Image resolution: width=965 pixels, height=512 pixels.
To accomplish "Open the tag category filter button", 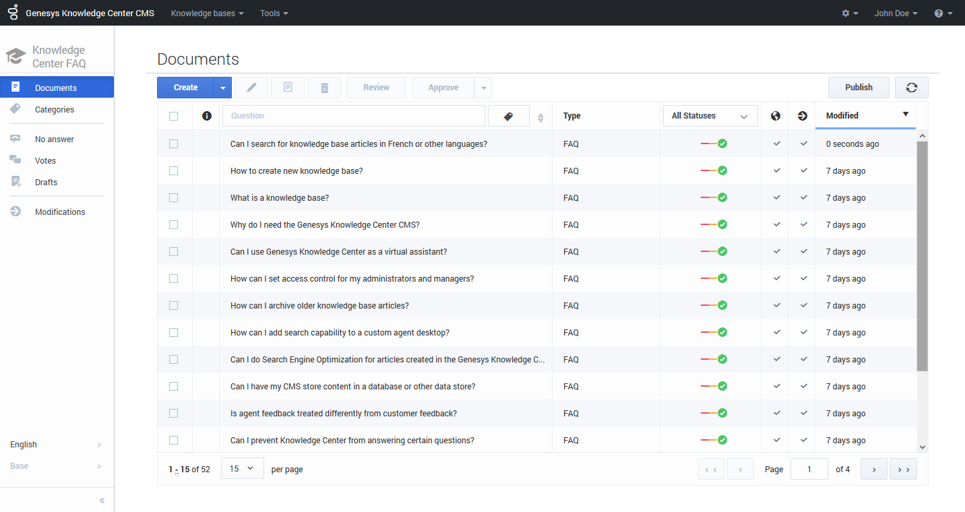I will (x=508, y=116).
